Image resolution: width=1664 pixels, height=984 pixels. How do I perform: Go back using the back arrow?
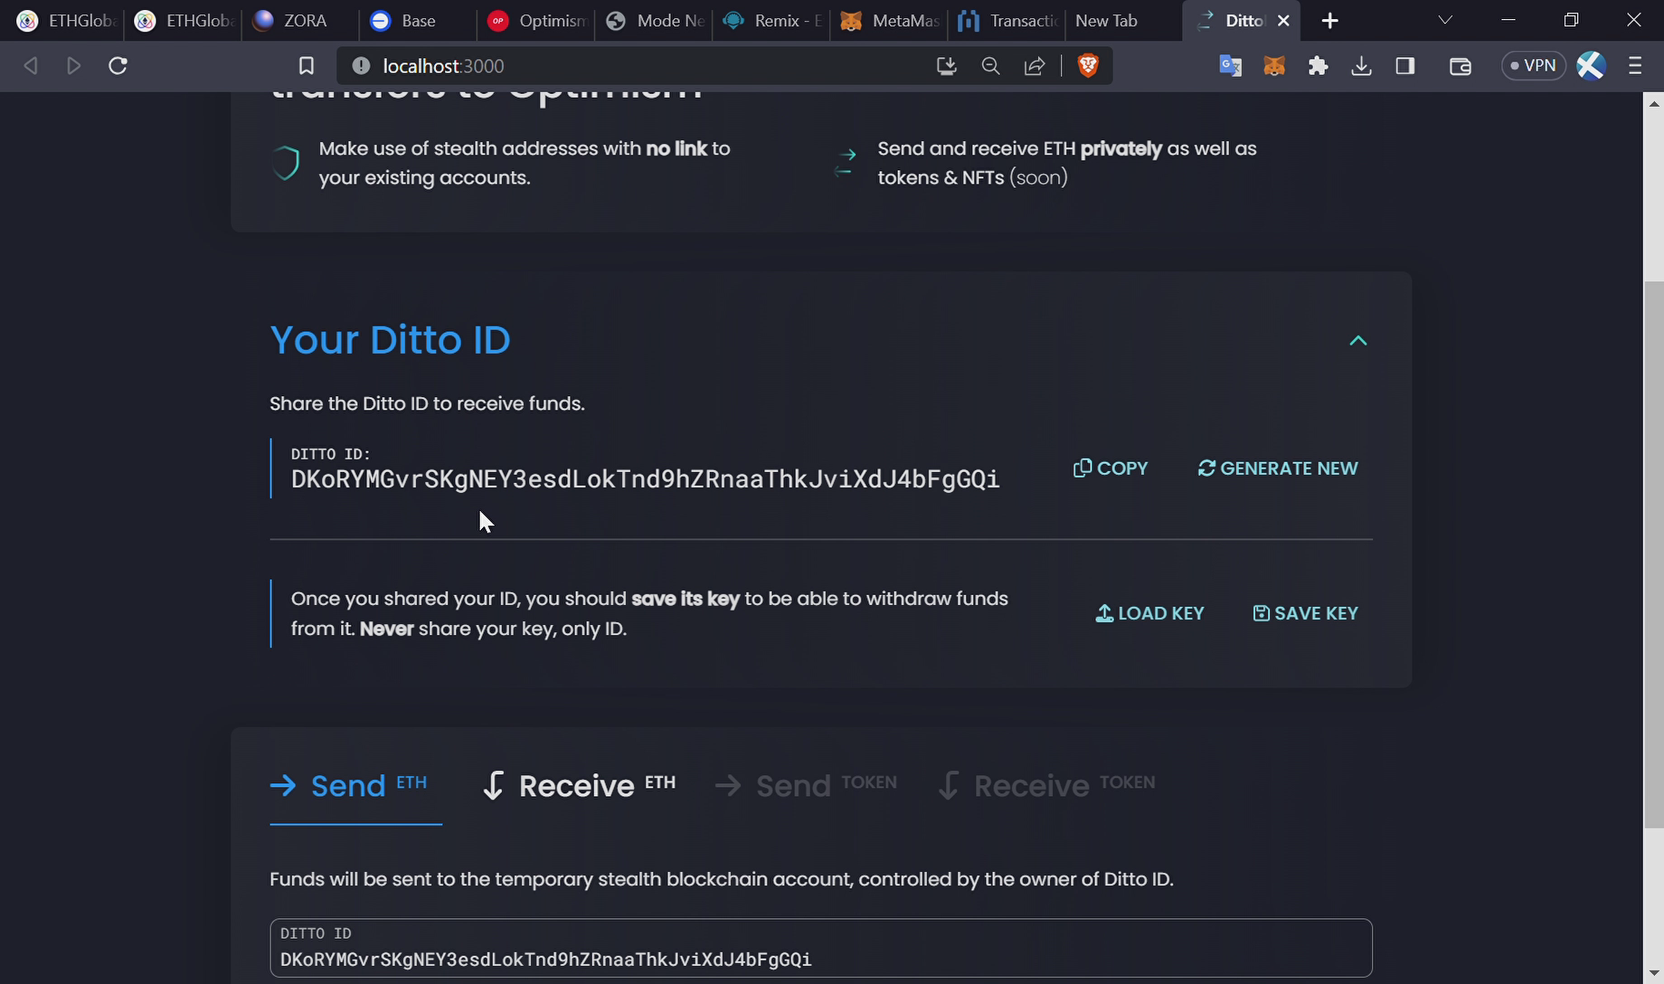coord(31,66)
